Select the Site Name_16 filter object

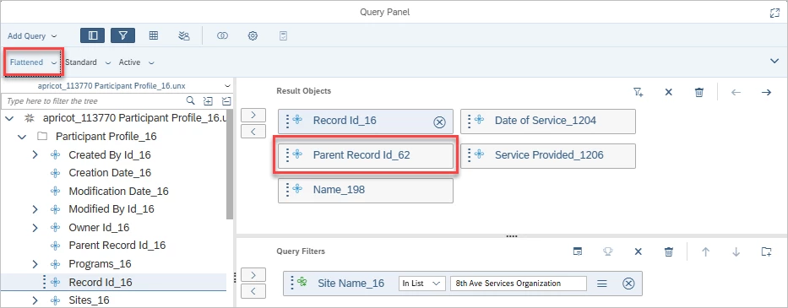click(351, 284)
